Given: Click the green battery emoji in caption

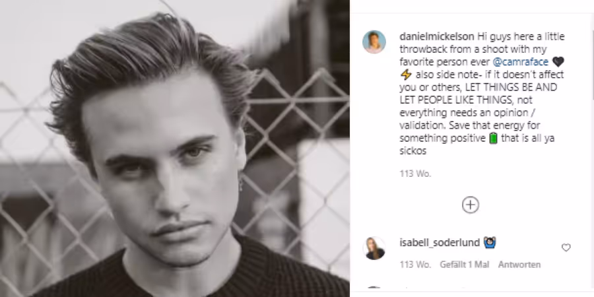Looking at the screenshot, I should (x=493, y=138).
